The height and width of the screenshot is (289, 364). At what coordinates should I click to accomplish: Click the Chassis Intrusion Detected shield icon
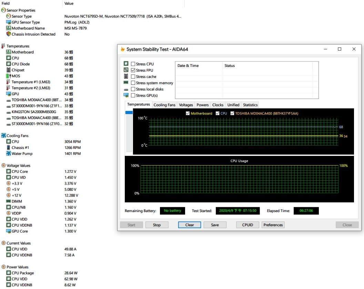(9, 34)
